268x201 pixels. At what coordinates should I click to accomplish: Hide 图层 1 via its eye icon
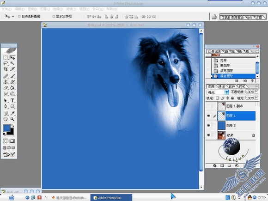[x=208, y=116]
